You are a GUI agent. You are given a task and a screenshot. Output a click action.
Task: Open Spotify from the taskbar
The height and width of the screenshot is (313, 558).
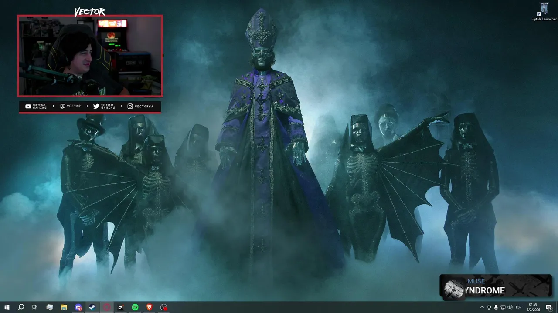point(135,307)
